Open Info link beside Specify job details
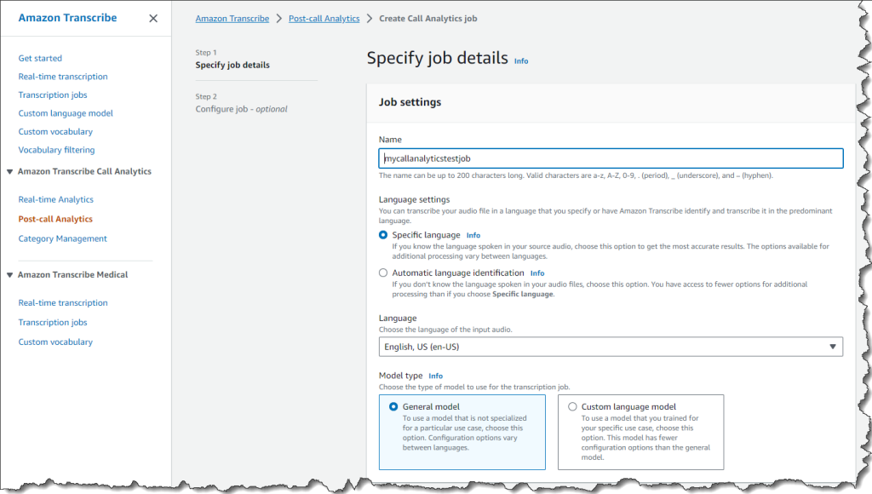This screenshot has height=494, width=872. pos(521,61)
